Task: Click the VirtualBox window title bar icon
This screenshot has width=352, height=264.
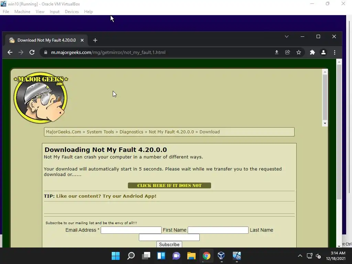Action: 3,3
